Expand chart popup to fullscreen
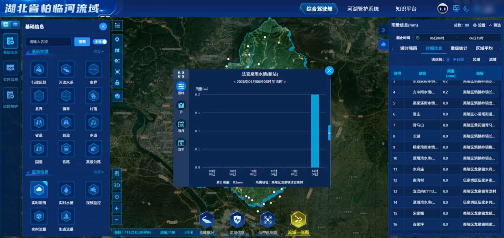Viewport: 504px width, 238px height. pos(181,75)
